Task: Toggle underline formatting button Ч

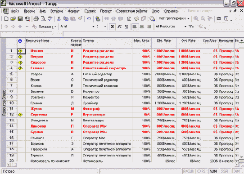Action: tap(127, 27)
